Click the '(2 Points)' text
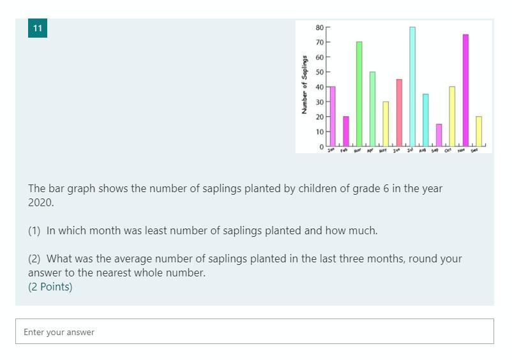This screenshot has width=512, height=360. [x=50, y=287]
